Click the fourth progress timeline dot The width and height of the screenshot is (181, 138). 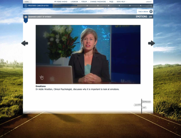click(x=87, y=6)
